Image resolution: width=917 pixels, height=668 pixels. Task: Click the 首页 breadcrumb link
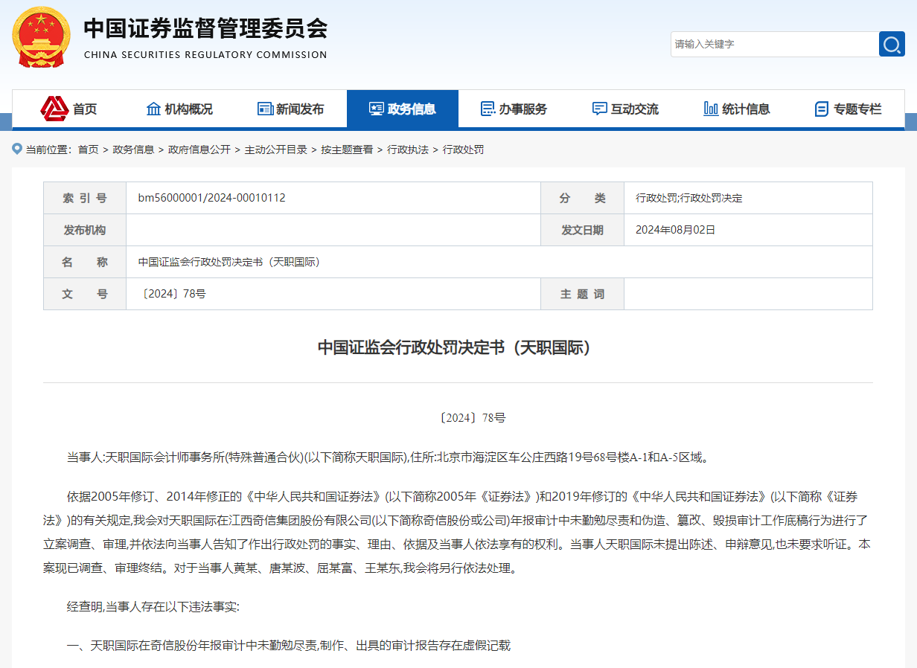[88, 150]
